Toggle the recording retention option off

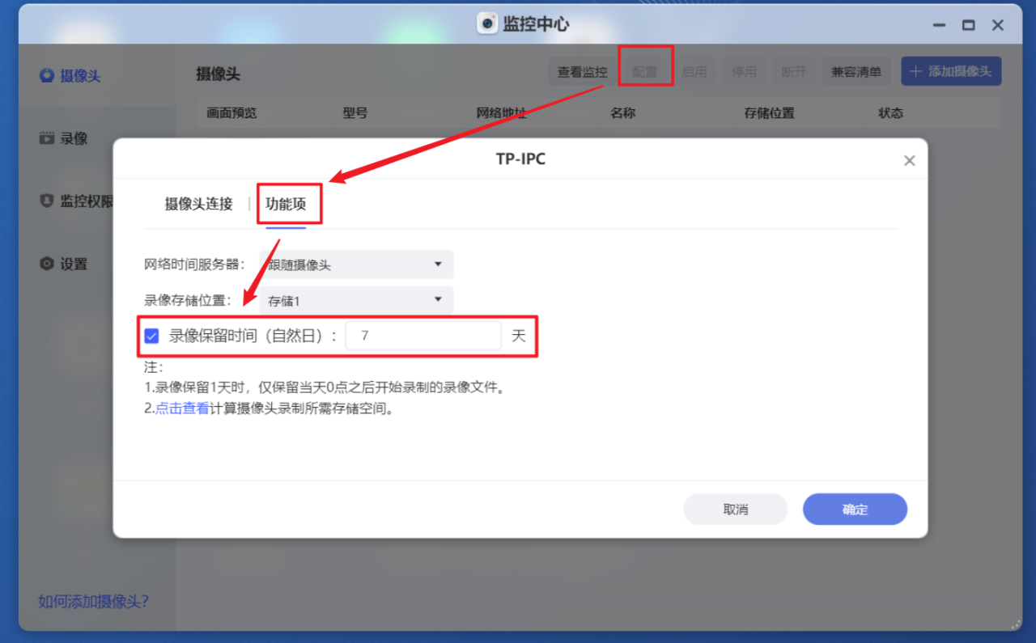[x=151, y=336]
